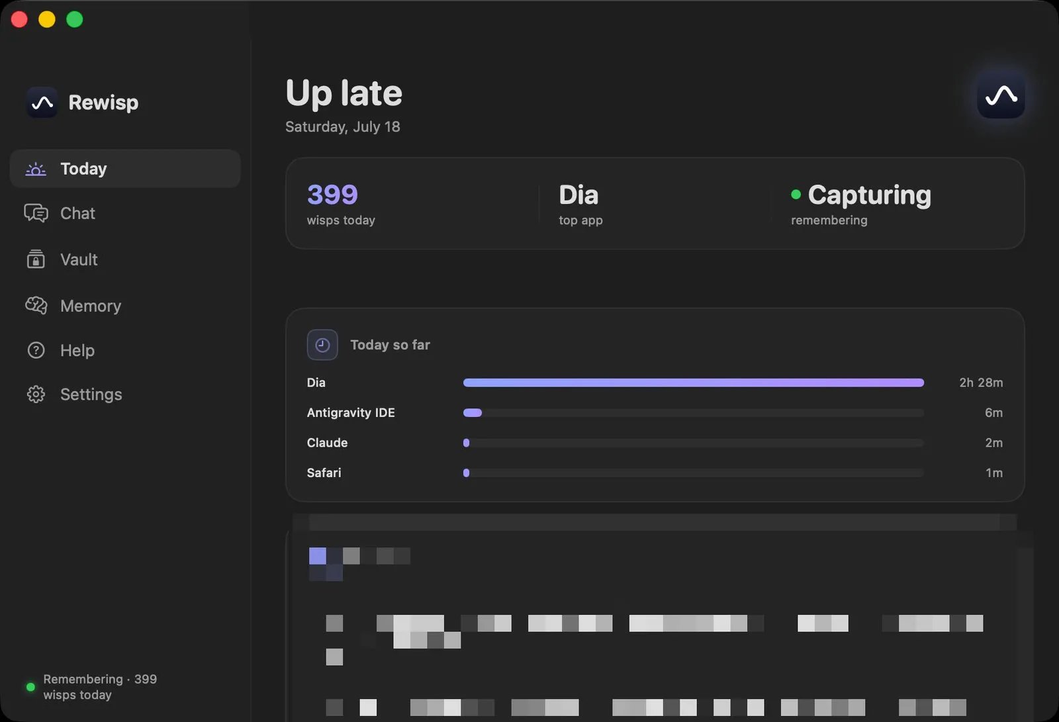
Task: Click the Rewisp wave icon at top right
Action: coord(1001,95)
